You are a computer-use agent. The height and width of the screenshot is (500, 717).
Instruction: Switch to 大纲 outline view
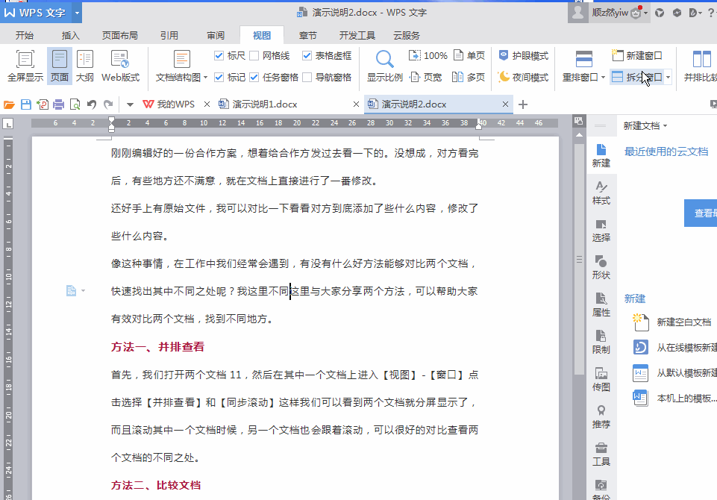pyautogui.click(x=84, y=66)
